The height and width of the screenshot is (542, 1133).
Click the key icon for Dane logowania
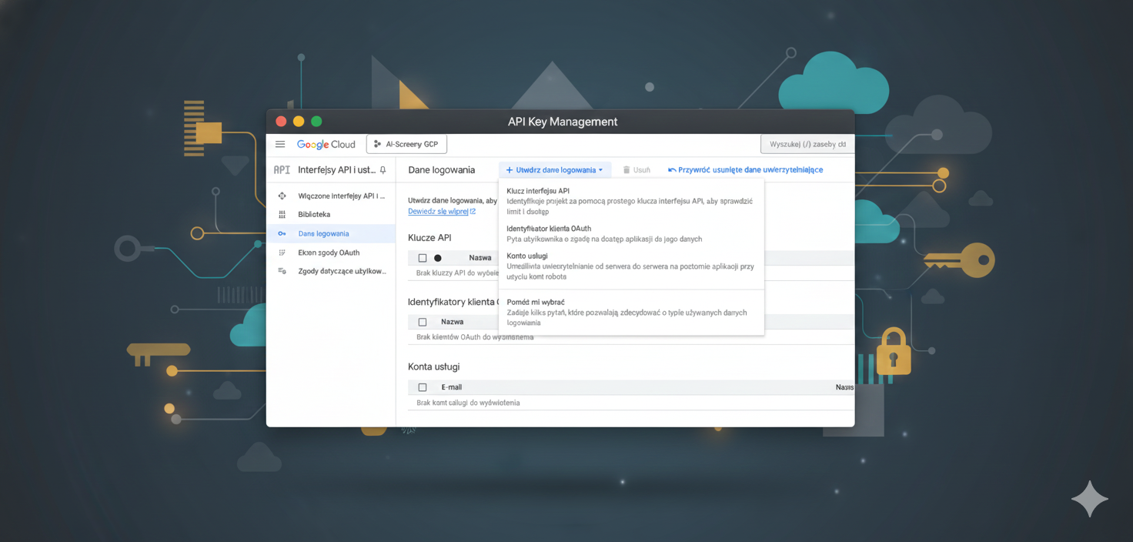coord(282,234)
